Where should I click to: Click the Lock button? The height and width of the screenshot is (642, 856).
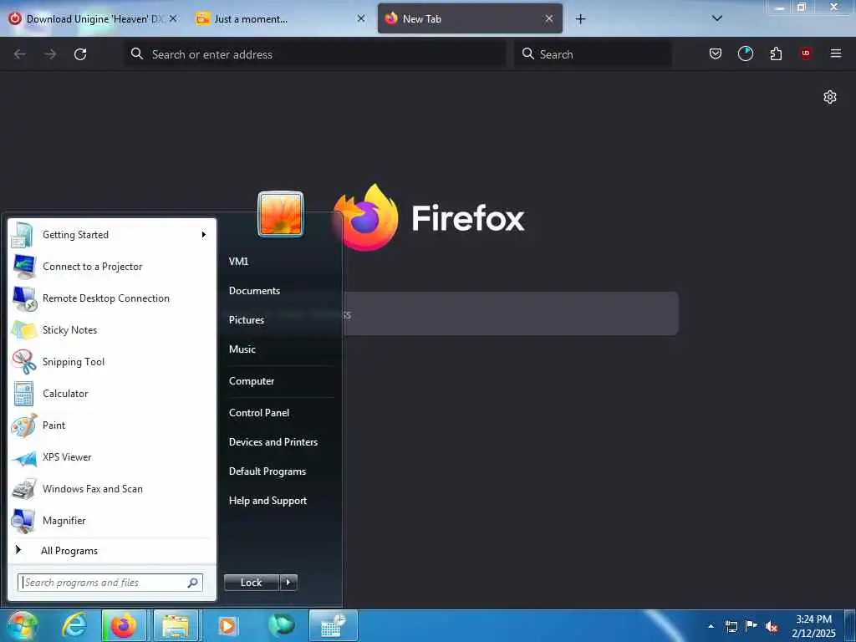tap(252, 583)
